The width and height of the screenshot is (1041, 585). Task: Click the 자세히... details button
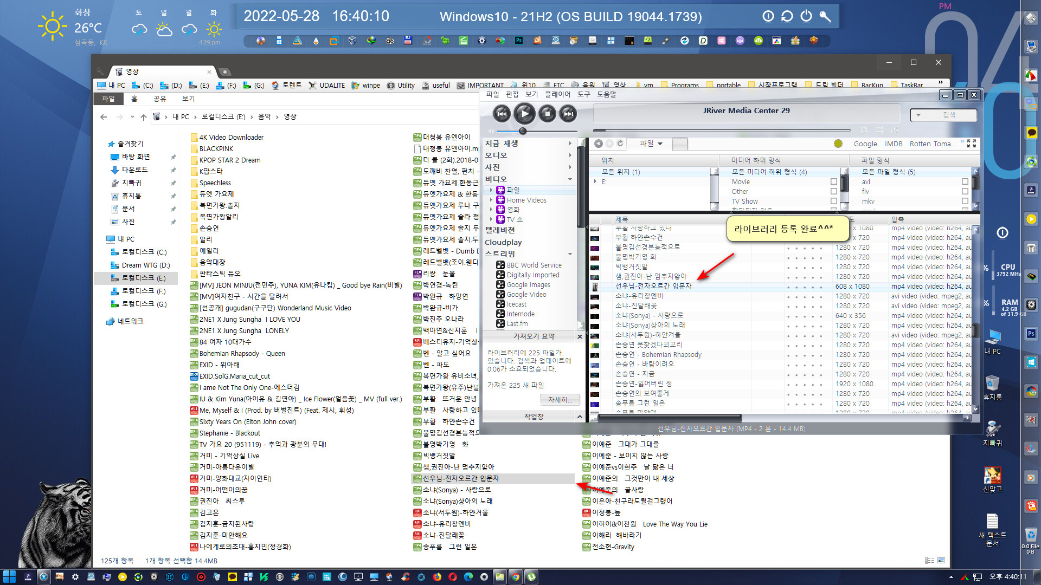pos(560,400)
